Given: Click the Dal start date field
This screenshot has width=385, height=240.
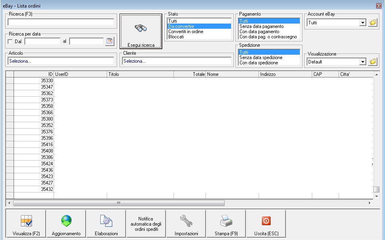Looking at the screenshot, I should (42, 41).
